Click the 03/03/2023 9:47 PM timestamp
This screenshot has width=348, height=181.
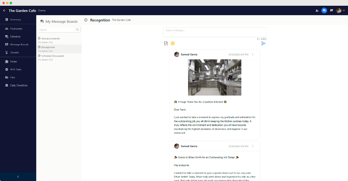[x=238, y=54]
